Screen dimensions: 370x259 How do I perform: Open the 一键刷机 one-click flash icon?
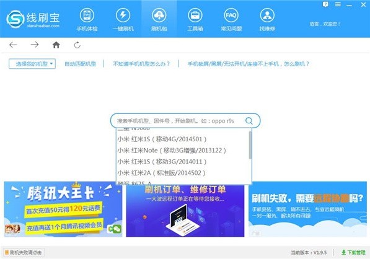[123, 20]
